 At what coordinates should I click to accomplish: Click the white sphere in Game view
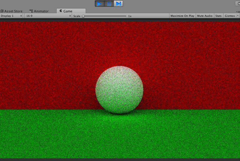tap(119, 90)
